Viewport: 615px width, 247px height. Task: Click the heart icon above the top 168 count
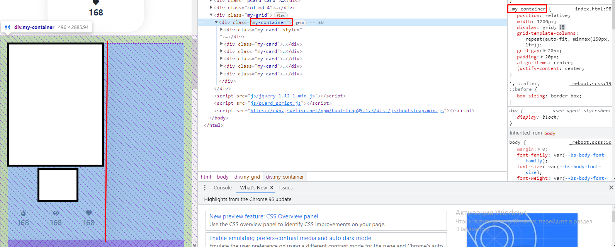coord(96,2)
